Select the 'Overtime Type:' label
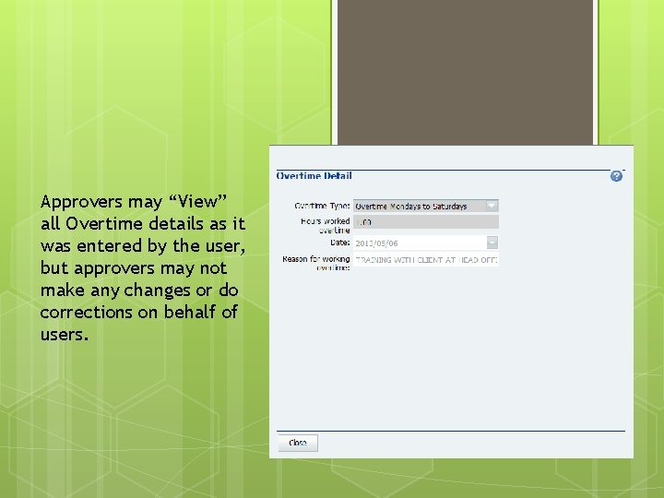Viewport: 664px width, 498px height. click(322, 206)
